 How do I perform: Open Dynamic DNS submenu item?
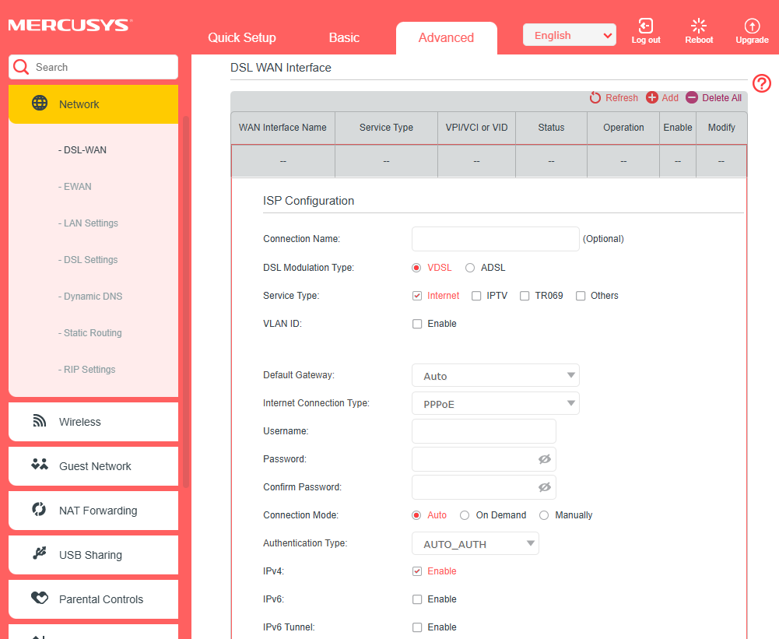tap(90, 296)
